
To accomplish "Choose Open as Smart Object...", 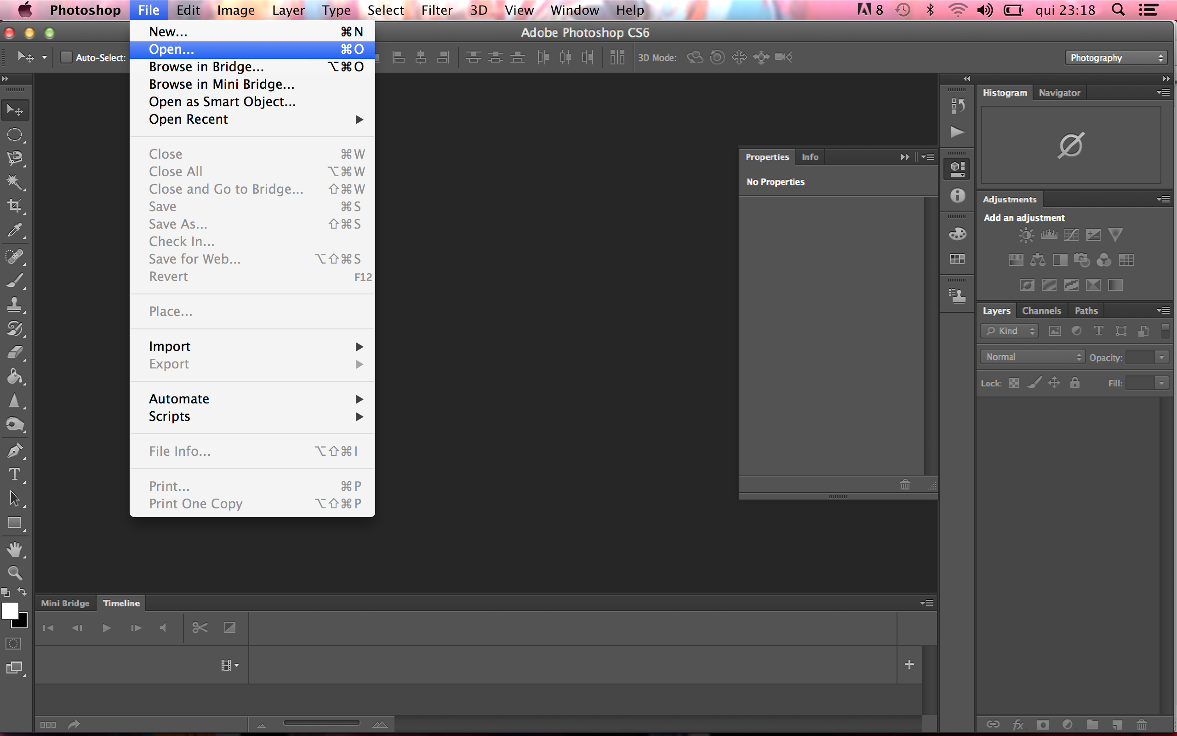I will tap(252, 102).
